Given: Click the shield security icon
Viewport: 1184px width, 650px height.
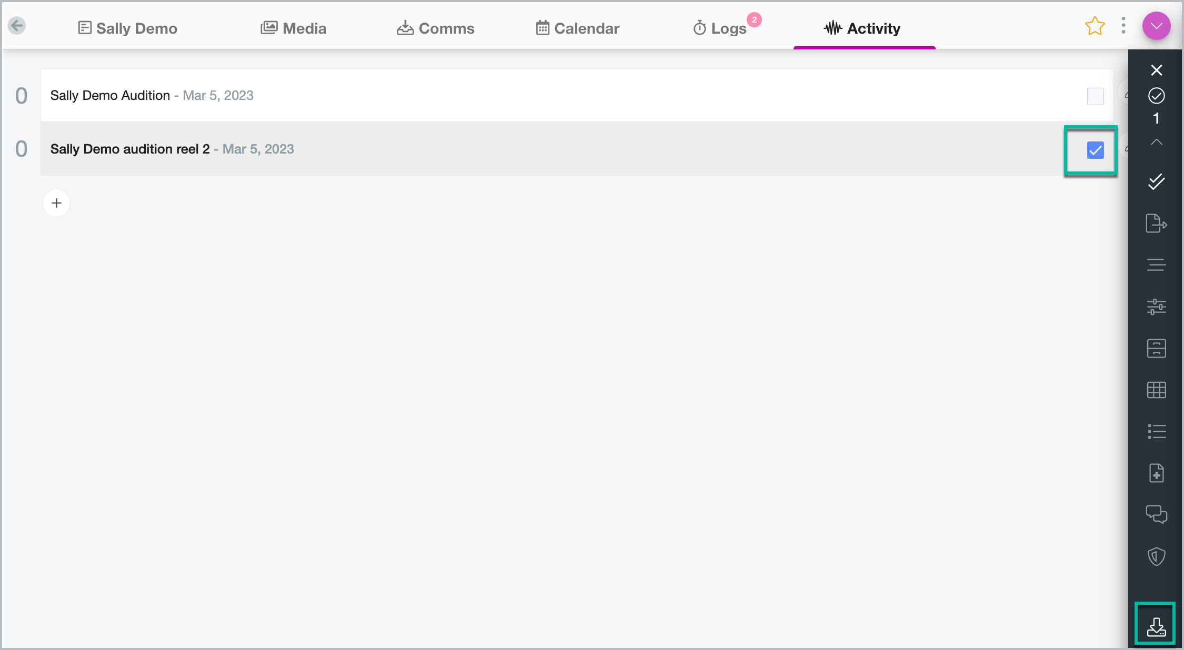Looking at the screenshot, I should click(x=1156, y=556).
